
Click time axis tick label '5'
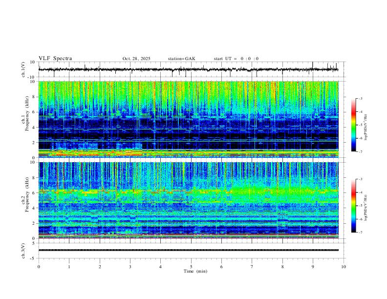pos(191,267)
